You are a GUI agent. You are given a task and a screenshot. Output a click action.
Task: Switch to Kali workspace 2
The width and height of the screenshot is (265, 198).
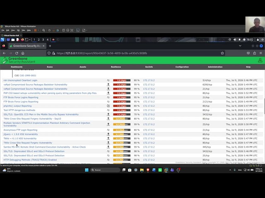pyautogui.click(x=39, y=40)
